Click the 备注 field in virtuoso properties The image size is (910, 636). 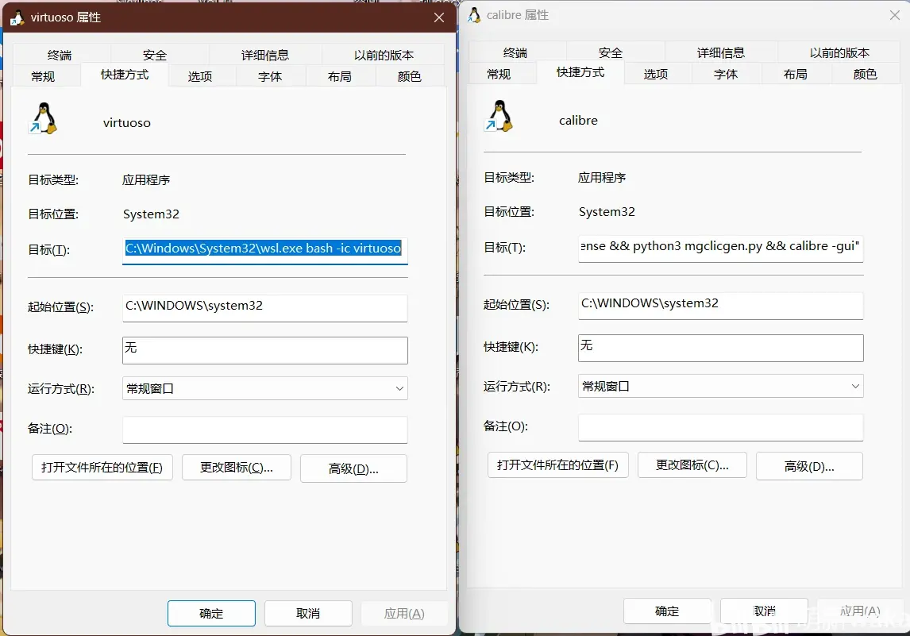point(264,430)
